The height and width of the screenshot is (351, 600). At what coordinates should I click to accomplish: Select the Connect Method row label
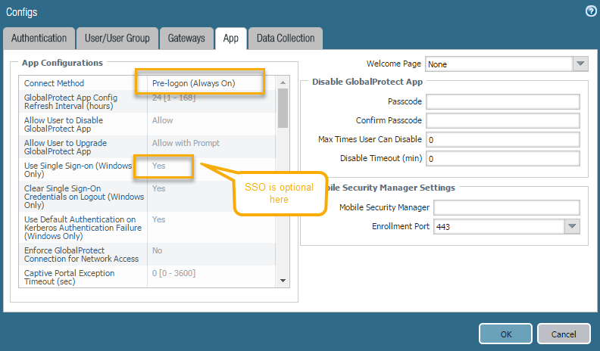point(54,83)
